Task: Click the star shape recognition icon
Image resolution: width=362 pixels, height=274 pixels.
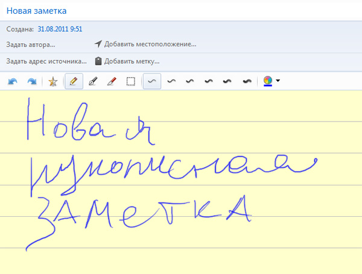Action: pos(53,81)
